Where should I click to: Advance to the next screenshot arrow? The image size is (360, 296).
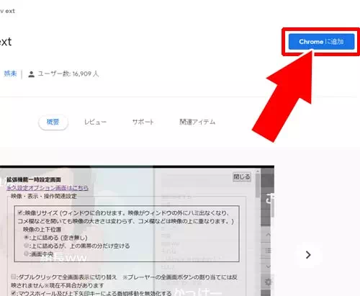(308, 255)
